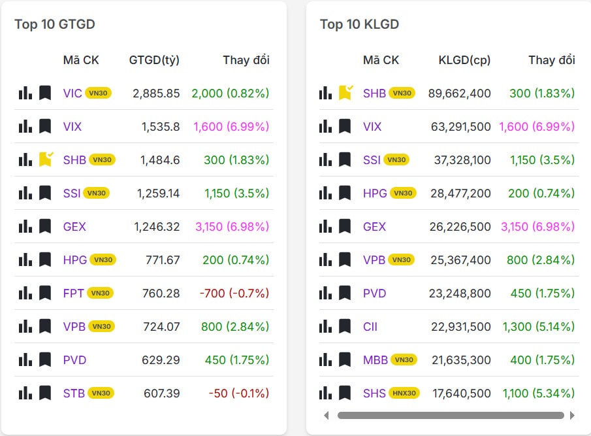This screenshot has width=591, height=436.
Task: Open chart icon for VIC row
Action: click(x=25, y=93)
